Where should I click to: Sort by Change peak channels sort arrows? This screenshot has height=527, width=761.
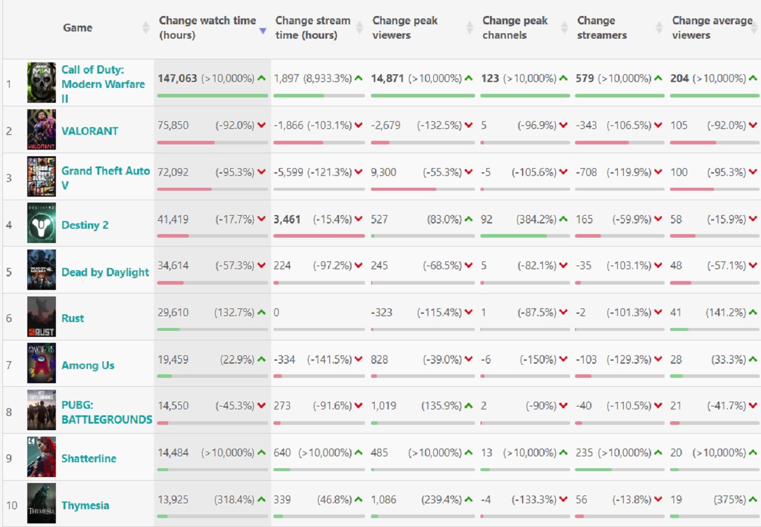tap(564, 28)
